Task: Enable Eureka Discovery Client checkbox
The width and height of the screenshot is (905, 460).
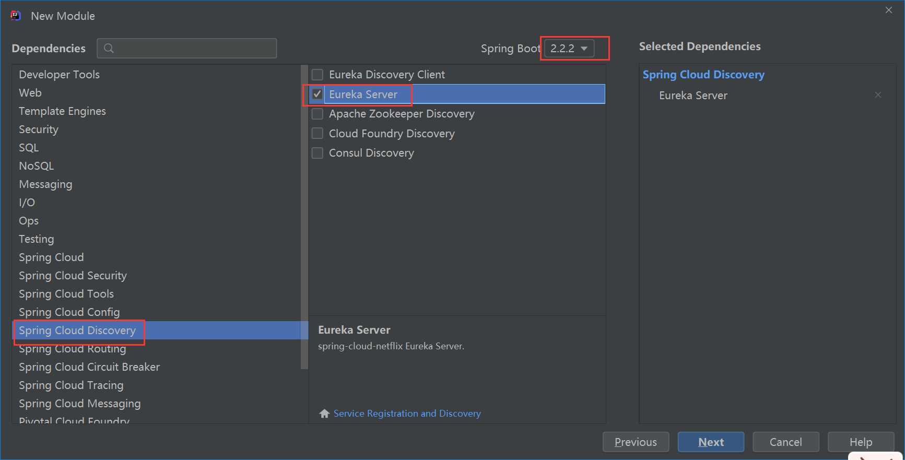Action: [317, 75]
